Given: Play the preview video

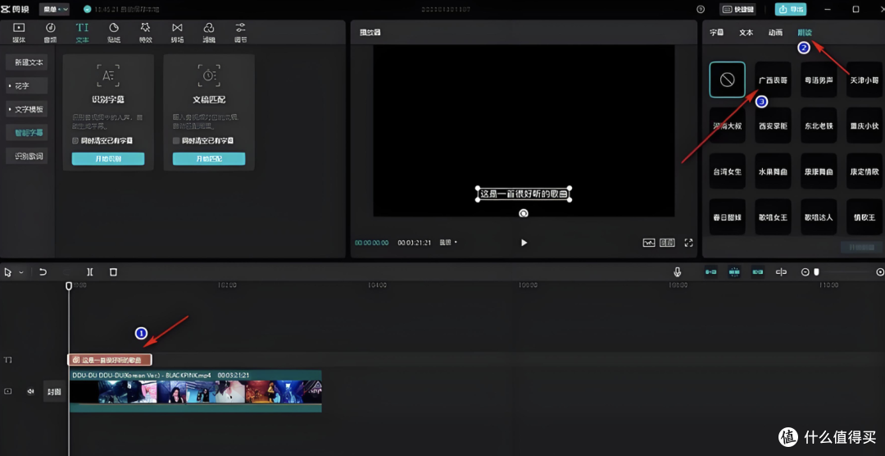Looking at the screenshot, I should pos(524,243).
